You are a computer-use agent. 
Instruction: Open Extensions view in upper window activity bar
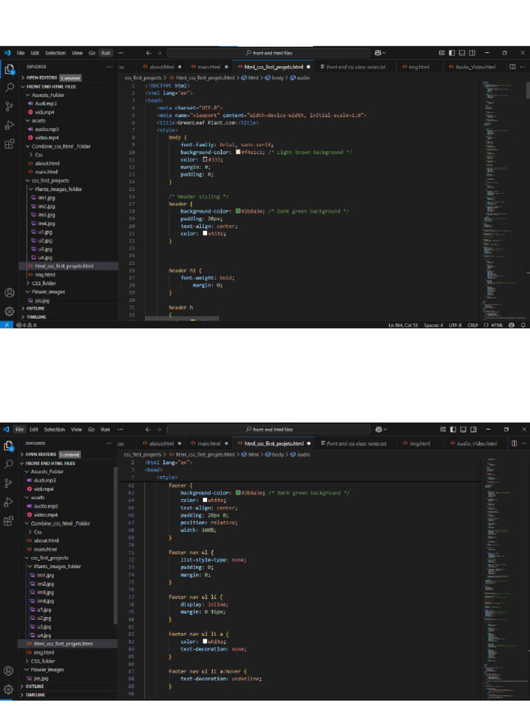coord(9,144)
